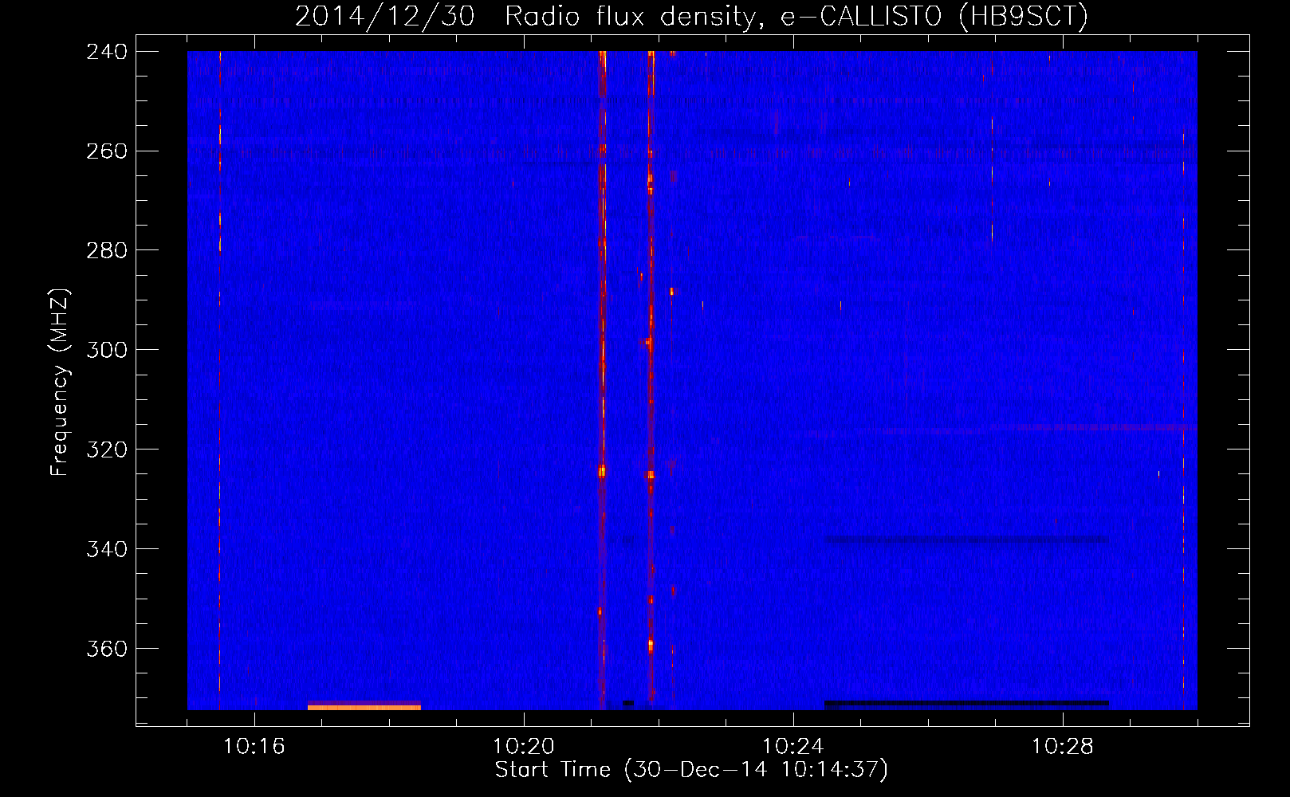Click the 10:24 time tick label
Screen dimensions: 1290x797
pyautogui.click(x=793, y=747)
